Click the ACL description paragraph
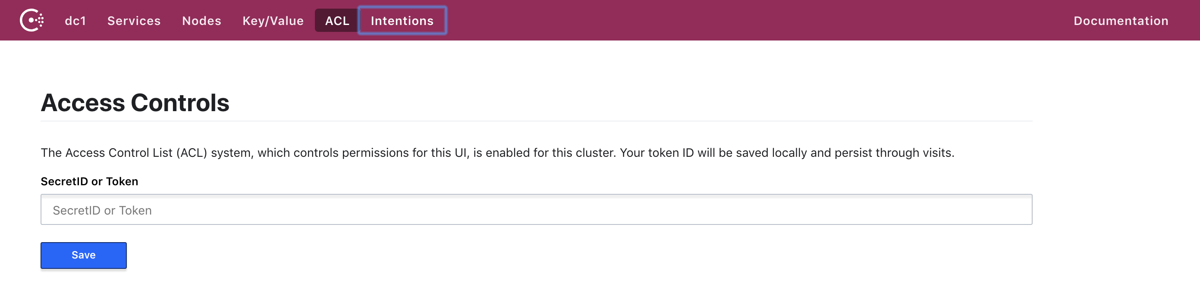This screenshot has height=299, width=1200. (497, 153)
